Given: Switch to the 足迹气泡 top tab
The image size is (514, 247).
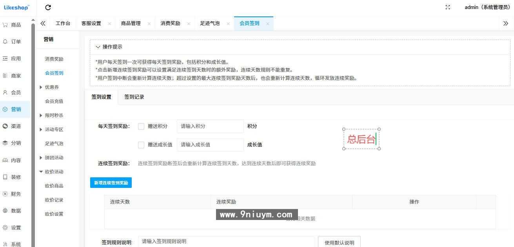Looking at the screenshot, I should click(x=211, y=23).
